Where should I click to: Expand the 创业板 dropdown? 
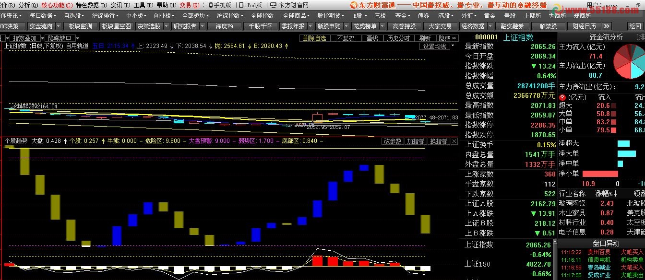[164, 15]
